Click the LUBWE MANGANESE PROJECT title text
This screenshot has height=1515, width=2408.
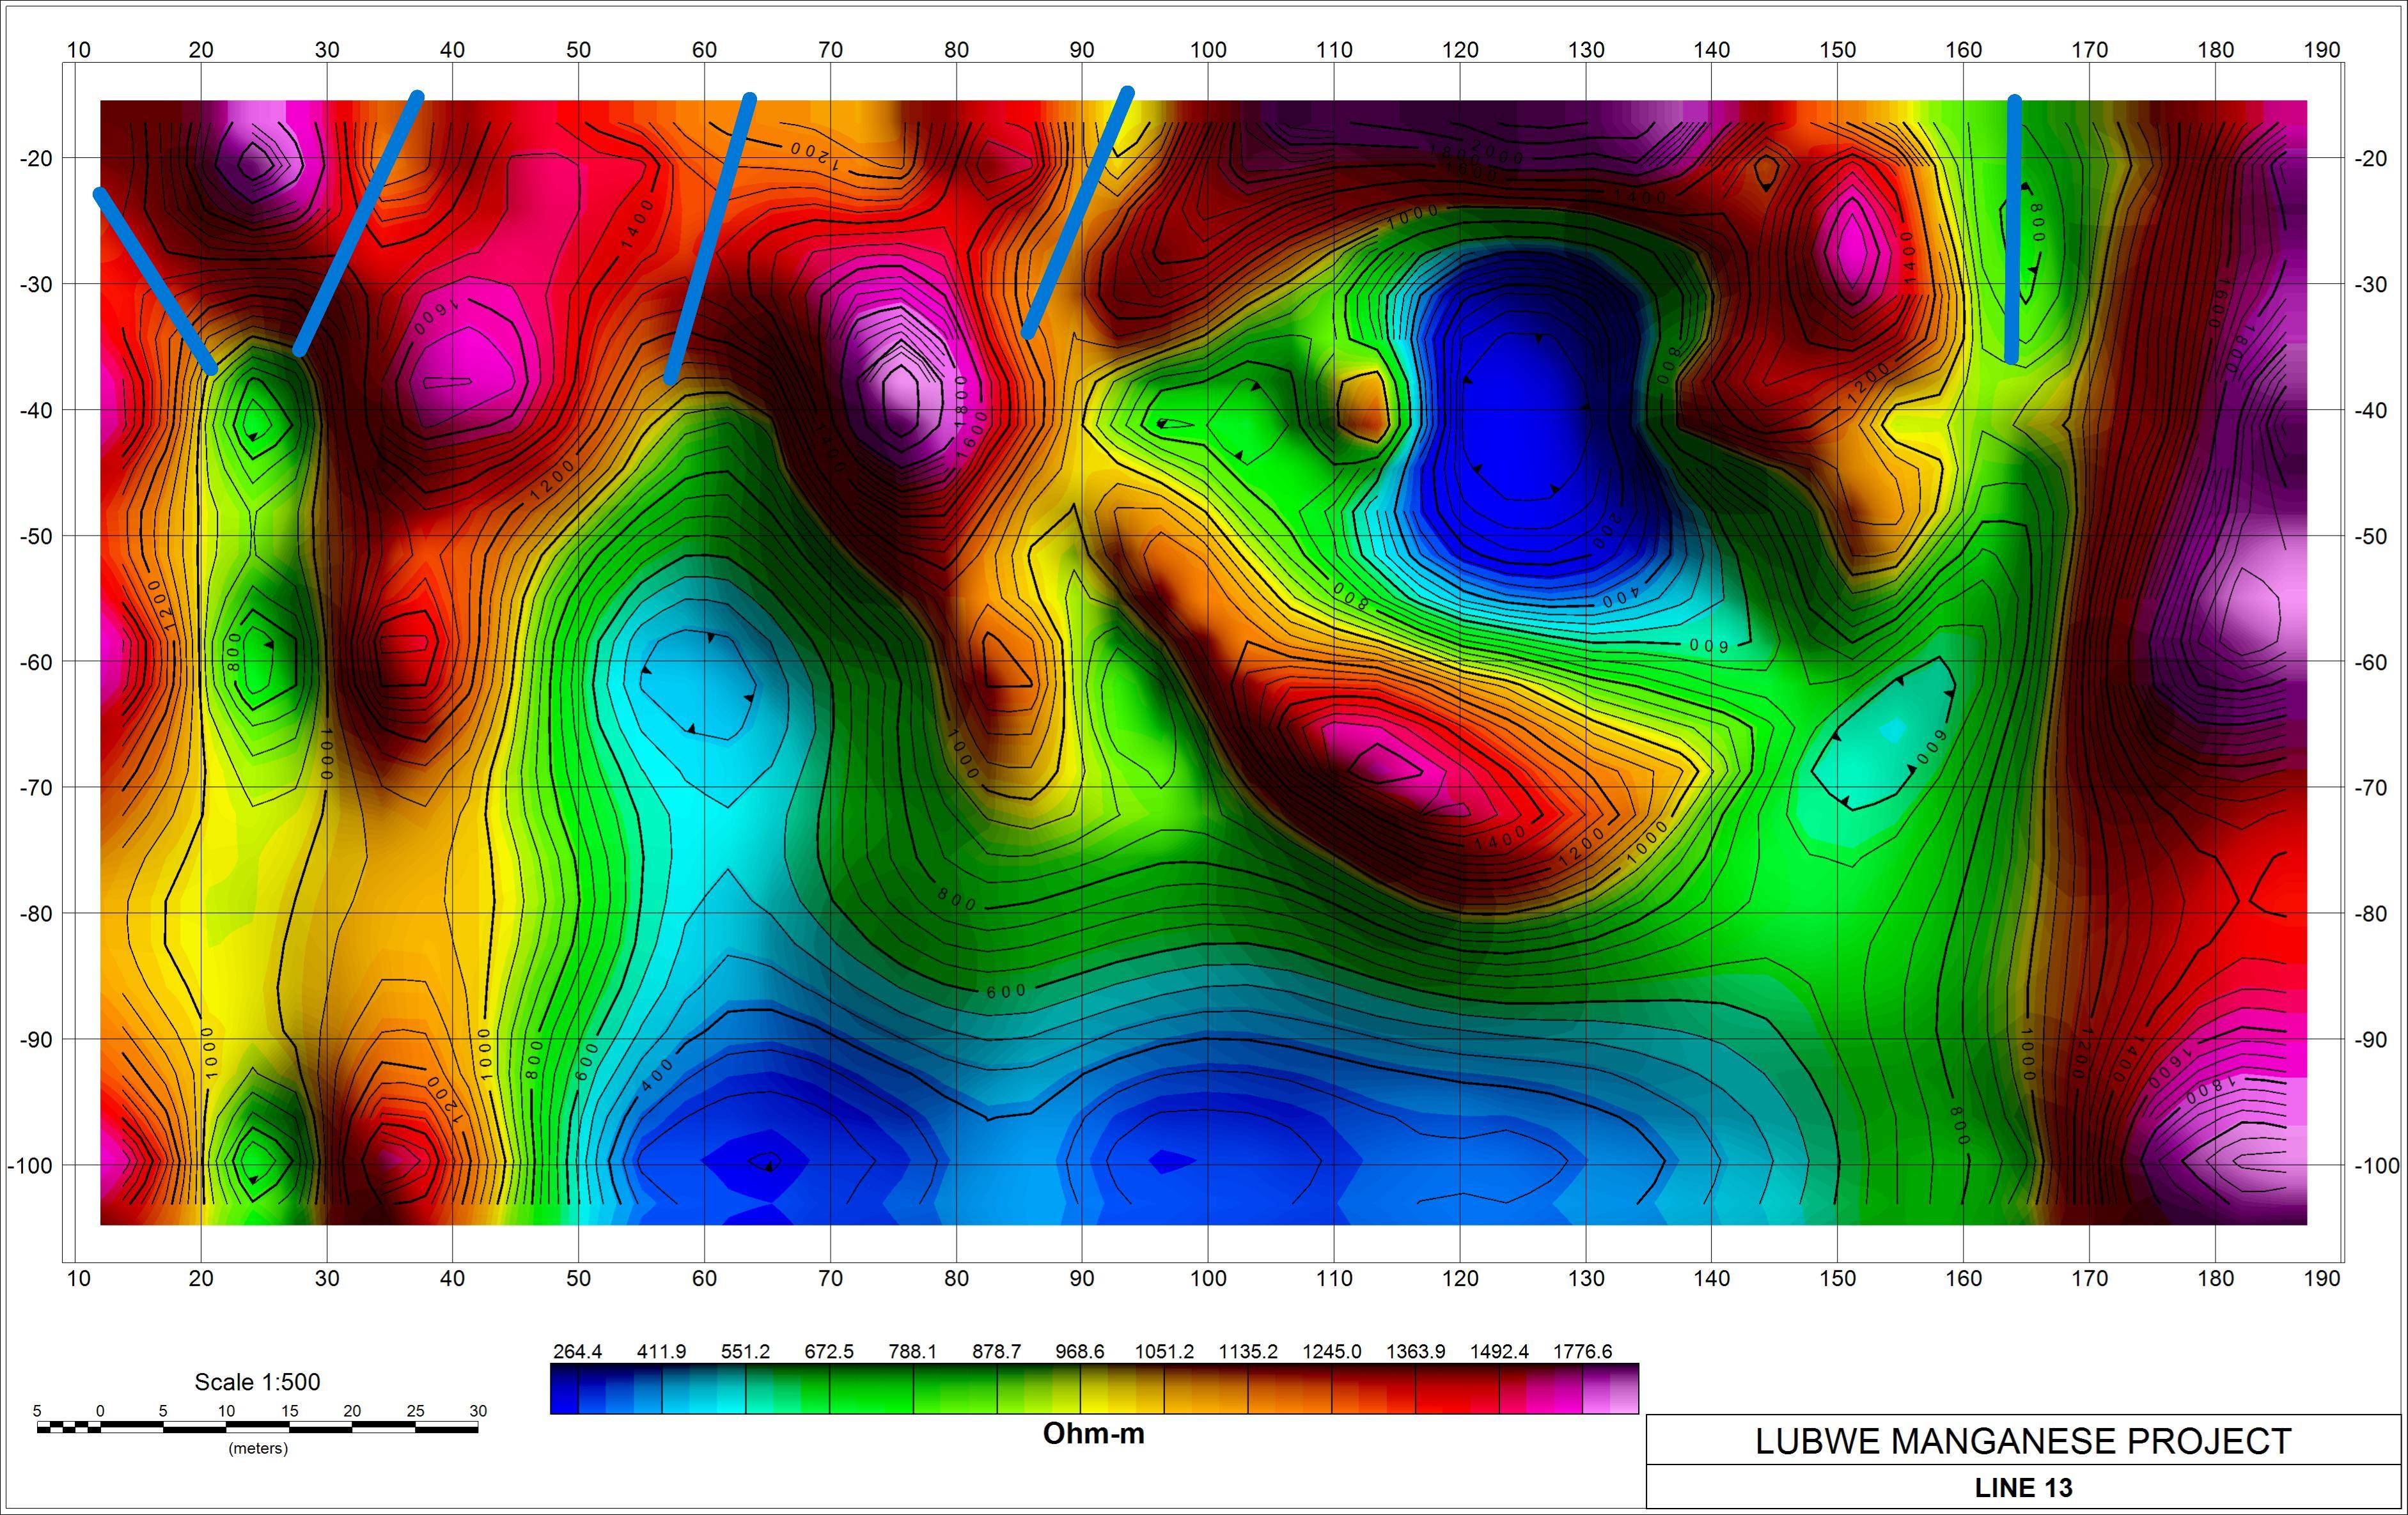point(2023,1441)
